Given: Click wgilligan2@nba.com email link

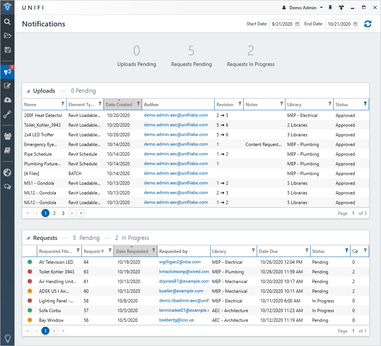Looking at the screenshot, I should (180, 262).
